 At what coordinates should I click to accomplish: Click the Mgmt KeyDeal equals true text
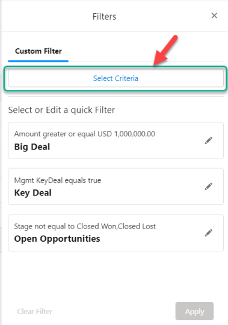(58, 180)
